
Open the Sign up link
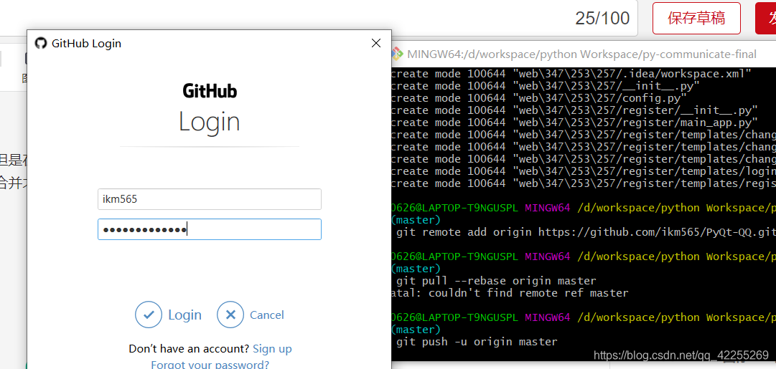(272, 349)
